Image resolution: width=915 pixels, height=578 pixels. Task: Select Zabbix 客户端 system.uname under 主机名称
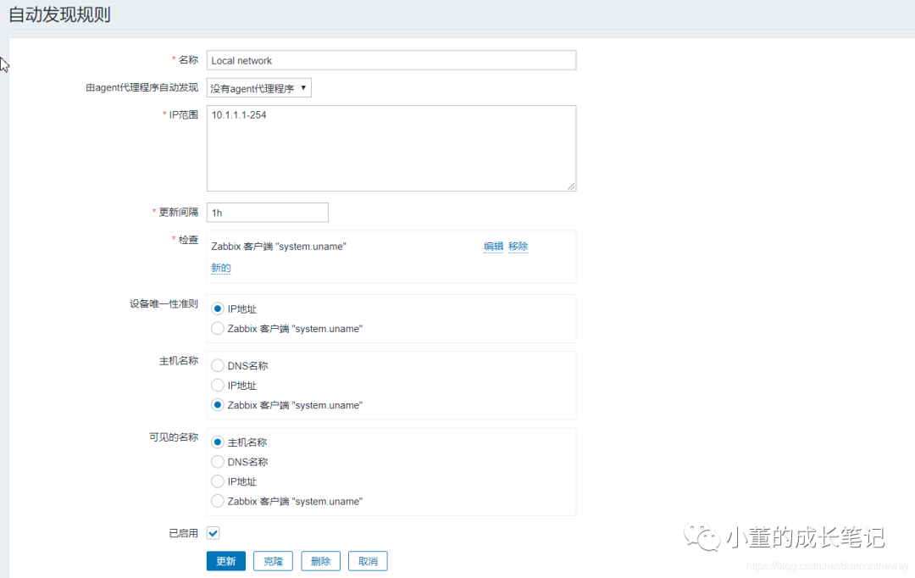218,404
